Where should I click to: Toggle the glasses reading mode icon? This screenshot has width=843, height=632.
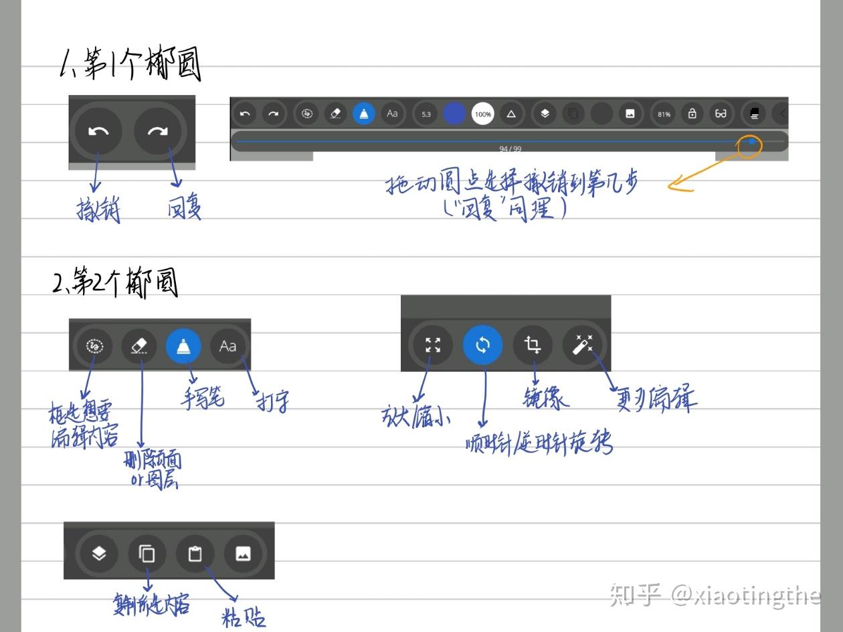[x=721, y=114]
